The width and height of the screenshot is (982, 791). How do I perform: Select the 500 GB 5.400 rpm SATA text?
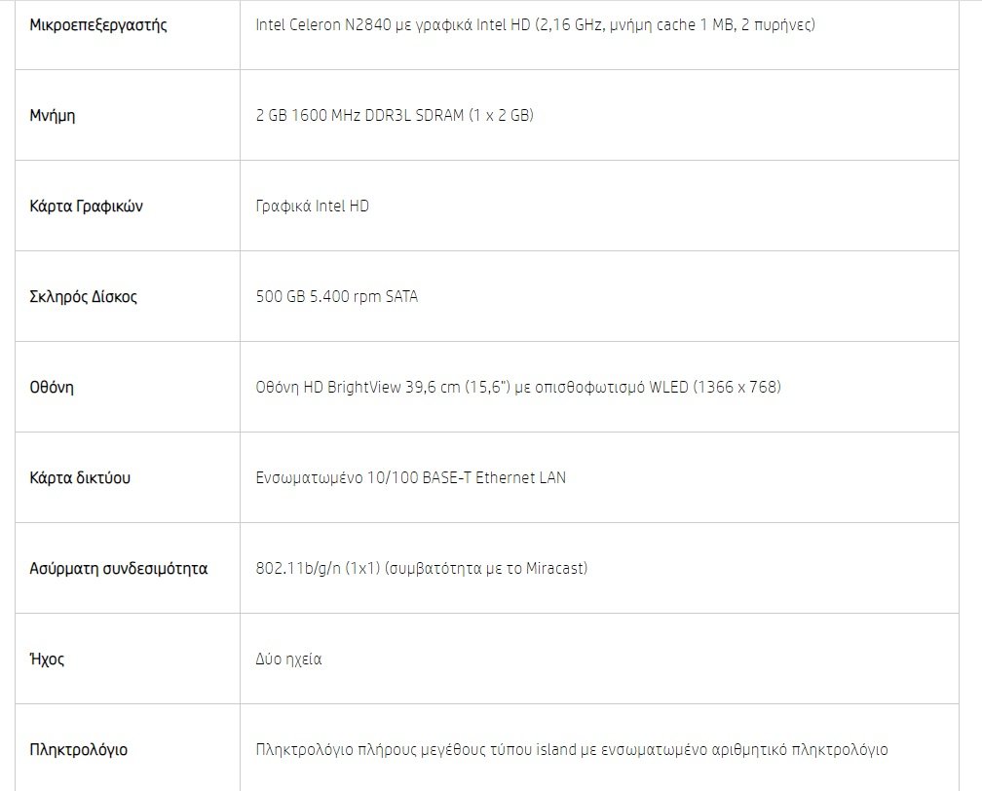pos(337,296)
